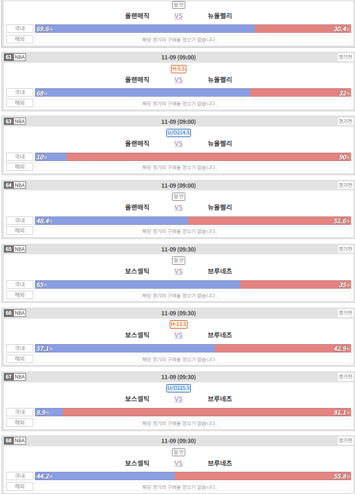Open the VS link in match 68
This screenshot has height=494, width=355.
179,463
